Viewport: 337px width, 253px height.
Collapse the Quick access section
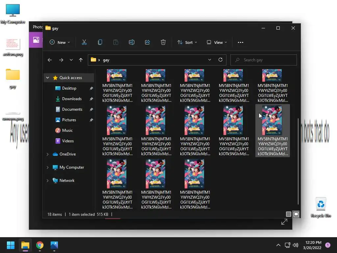pos(48,78)
